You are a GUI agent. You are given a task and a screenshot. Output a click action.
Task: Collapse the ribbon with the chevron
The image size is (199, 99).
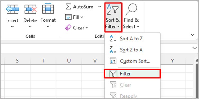[193, 35]
